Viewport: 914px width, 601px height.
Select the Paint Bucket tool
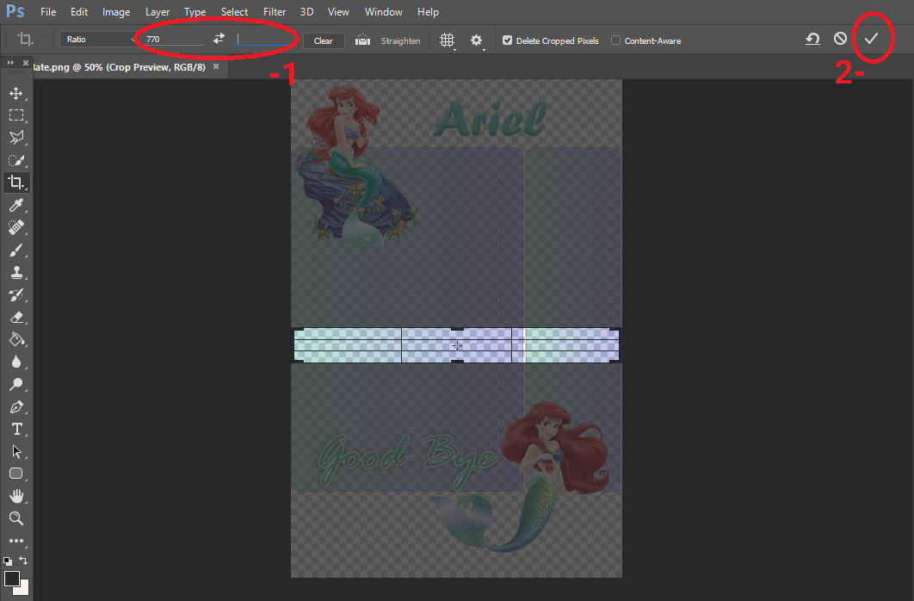point(16,340)
